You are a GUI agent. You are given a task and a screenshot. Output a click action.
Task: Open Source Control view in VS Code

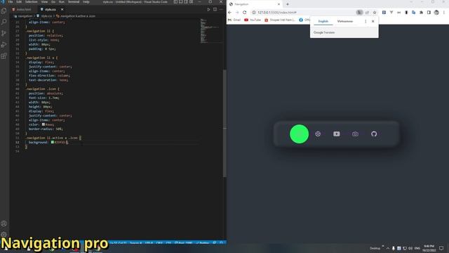pos(4,33)
